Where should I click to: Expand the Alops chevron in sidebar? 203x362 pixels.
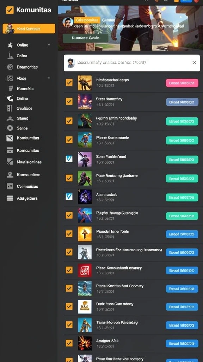[49, 78]
